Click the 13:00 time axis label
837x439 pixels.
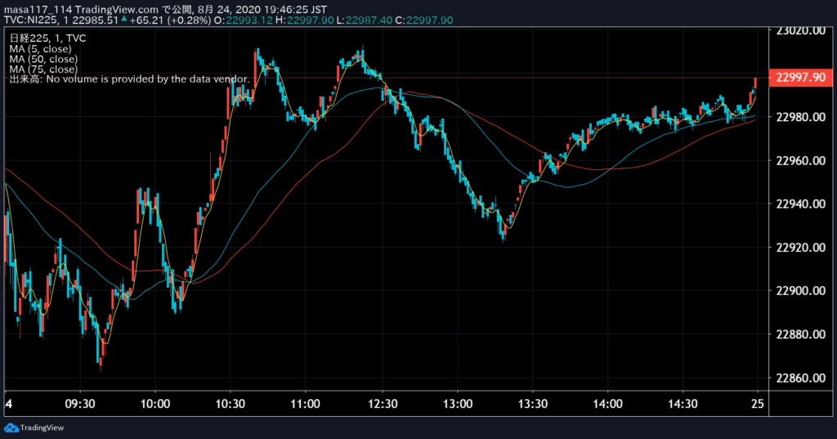click(x=458, y=404)
